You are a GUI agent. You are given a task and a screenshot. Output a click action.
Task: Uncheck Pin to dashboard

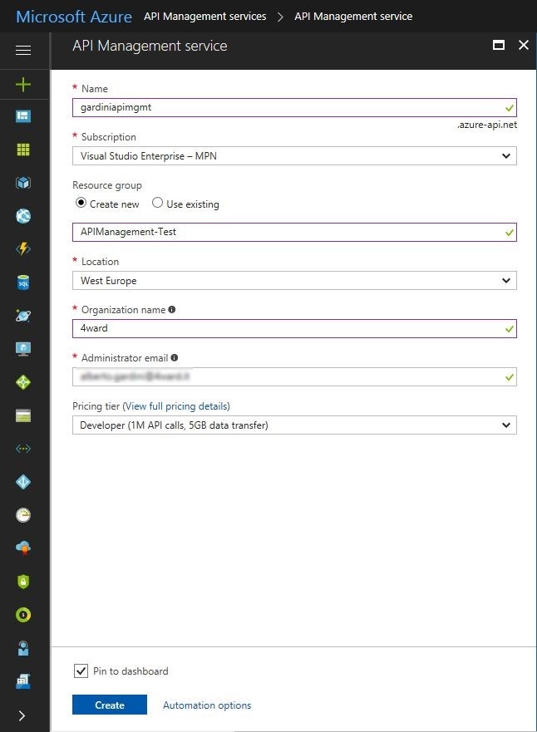[81, 671]
